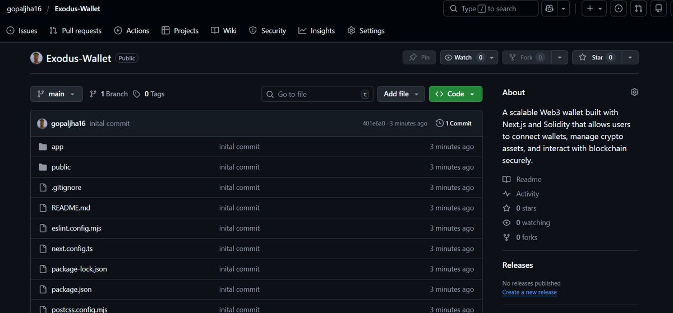Click the commit author avatar of gopaljha16
673x313 pixels.
42,123
